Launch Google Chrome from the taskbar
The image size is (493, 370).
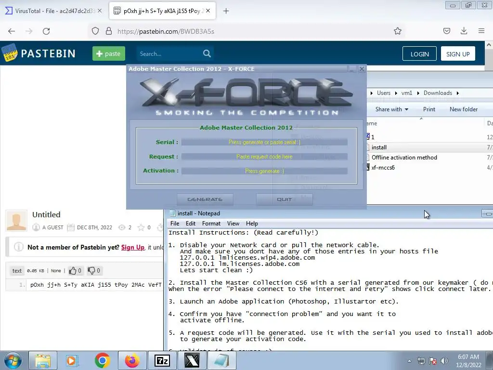click(102, 360)
